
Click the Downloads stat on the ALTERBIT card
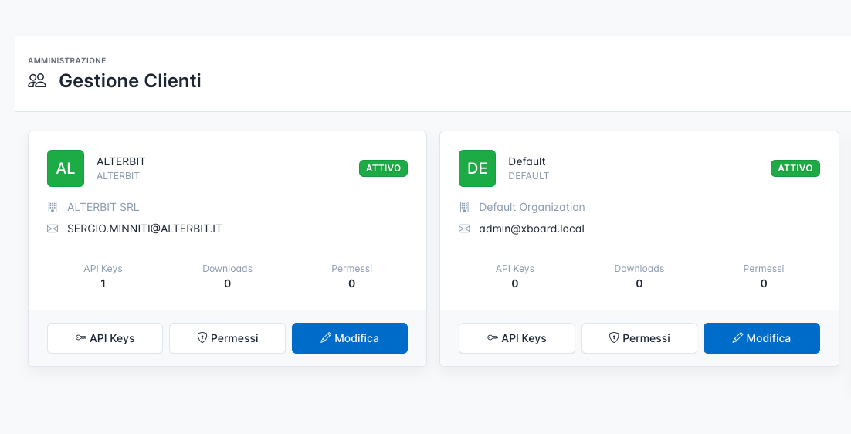227,276
